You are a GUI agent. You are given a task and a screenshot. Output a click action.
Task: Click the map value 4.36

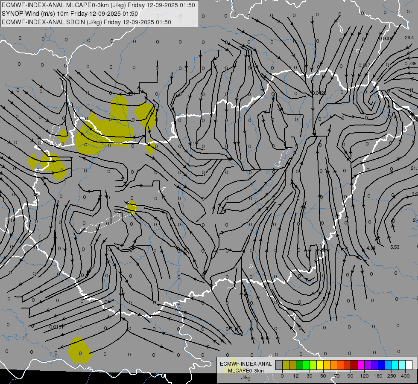point(371,248)
